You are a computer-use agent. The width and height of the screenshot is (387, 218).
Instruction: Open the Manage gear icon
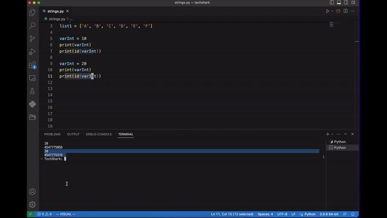(32, 205)
